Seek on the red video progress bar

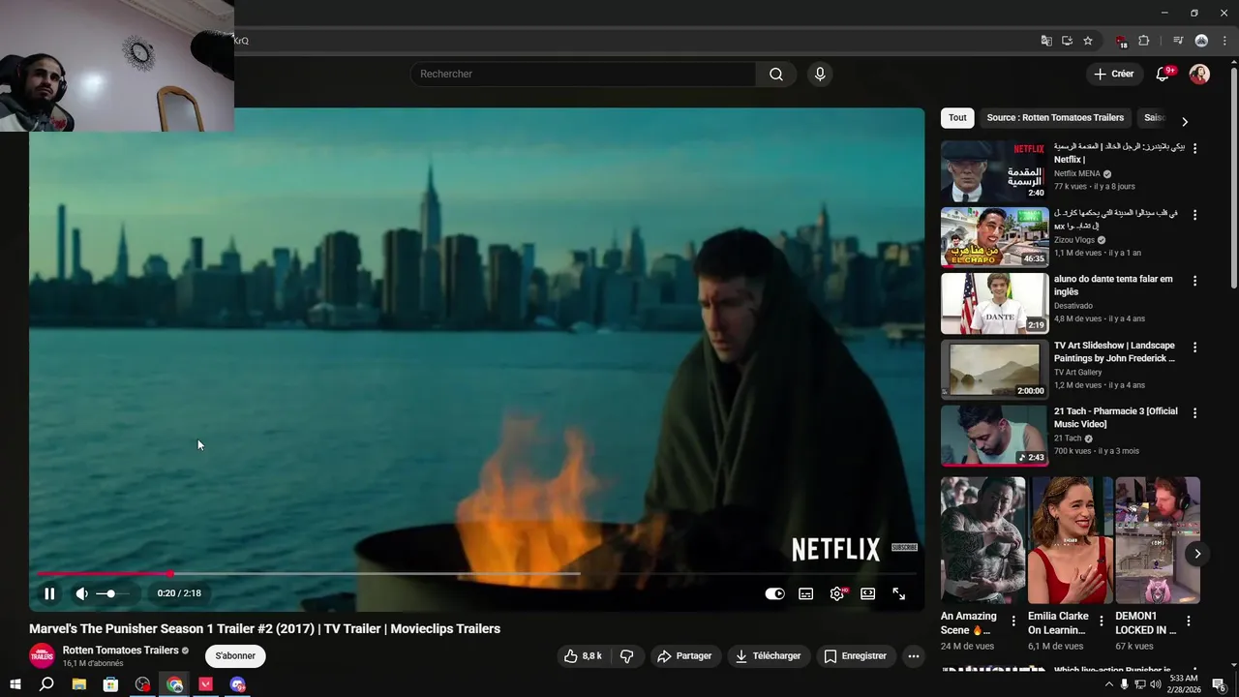point(476,573)
